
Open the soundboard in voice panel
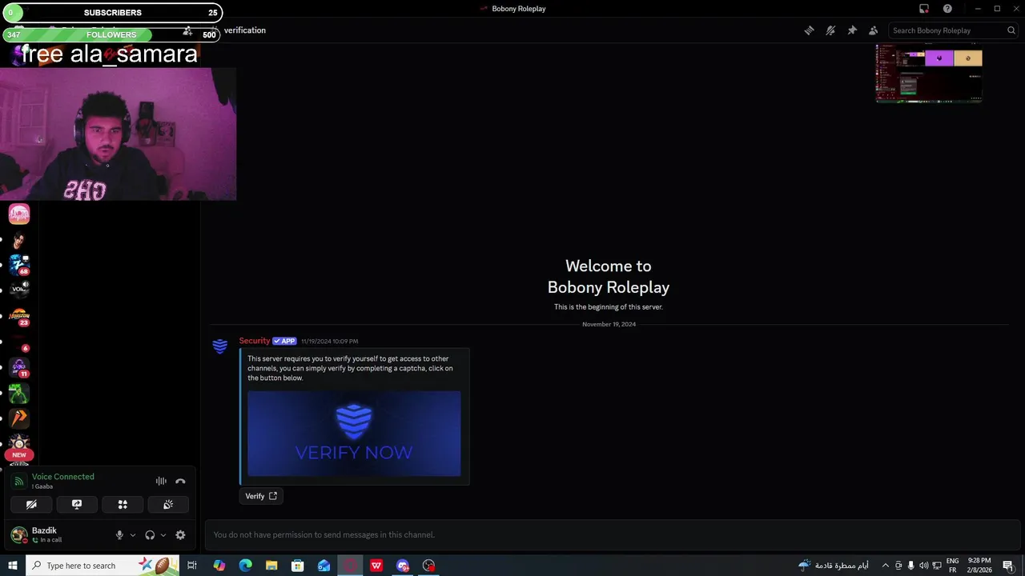click(168, 505)
